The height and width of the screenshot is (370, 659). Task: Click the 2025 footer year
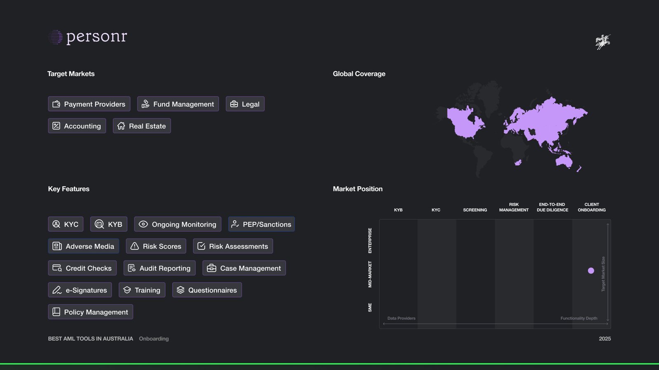tap(605, 339)
